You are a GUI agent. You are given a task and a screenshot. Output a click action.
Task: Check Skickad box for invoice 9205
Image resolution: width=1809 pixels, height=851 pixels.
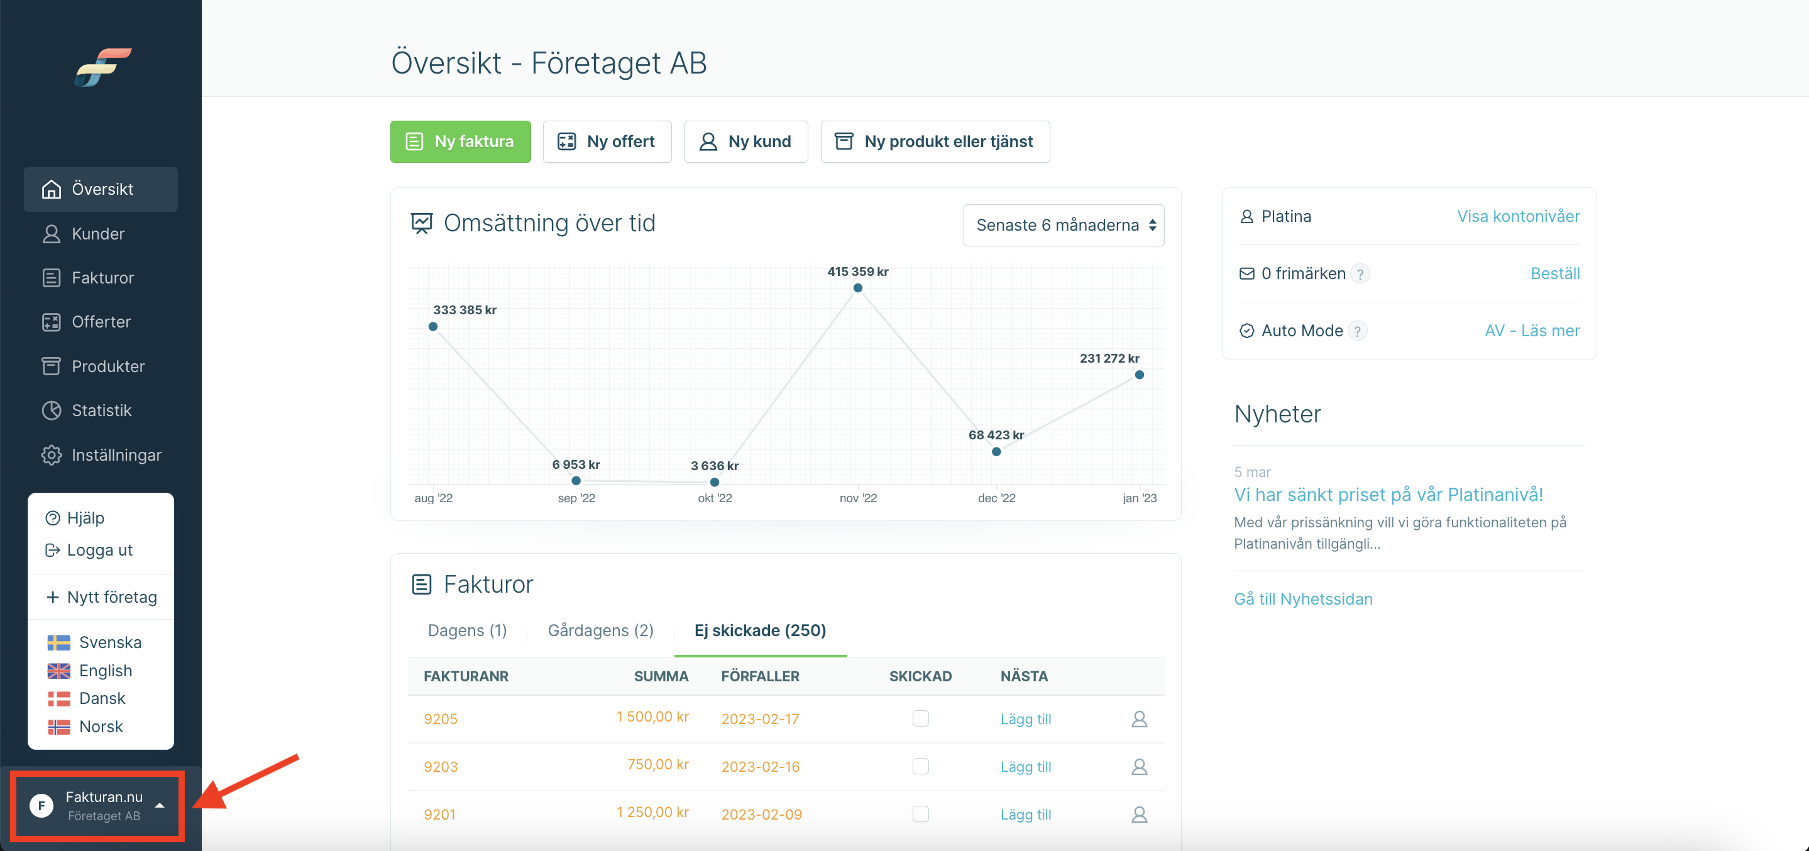(920, 718)
